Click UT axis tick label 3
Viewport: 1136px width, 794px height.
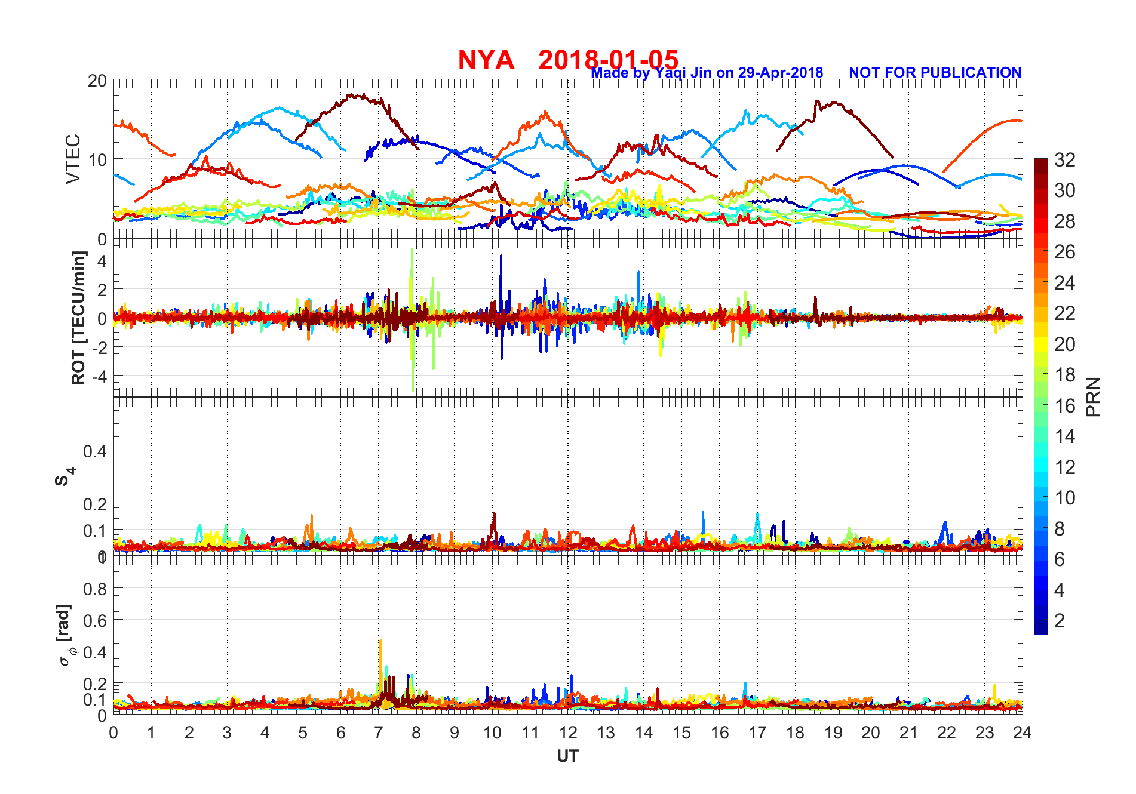click(x=227, y=733)
